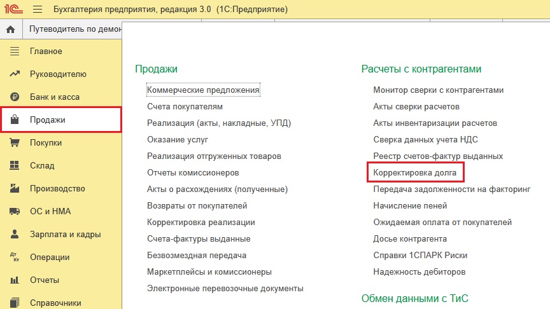The height and width of the screenshot is (309, 550).
Task: Open Реестр счетов-фактур выданных
Action: (x=438, y=156)
